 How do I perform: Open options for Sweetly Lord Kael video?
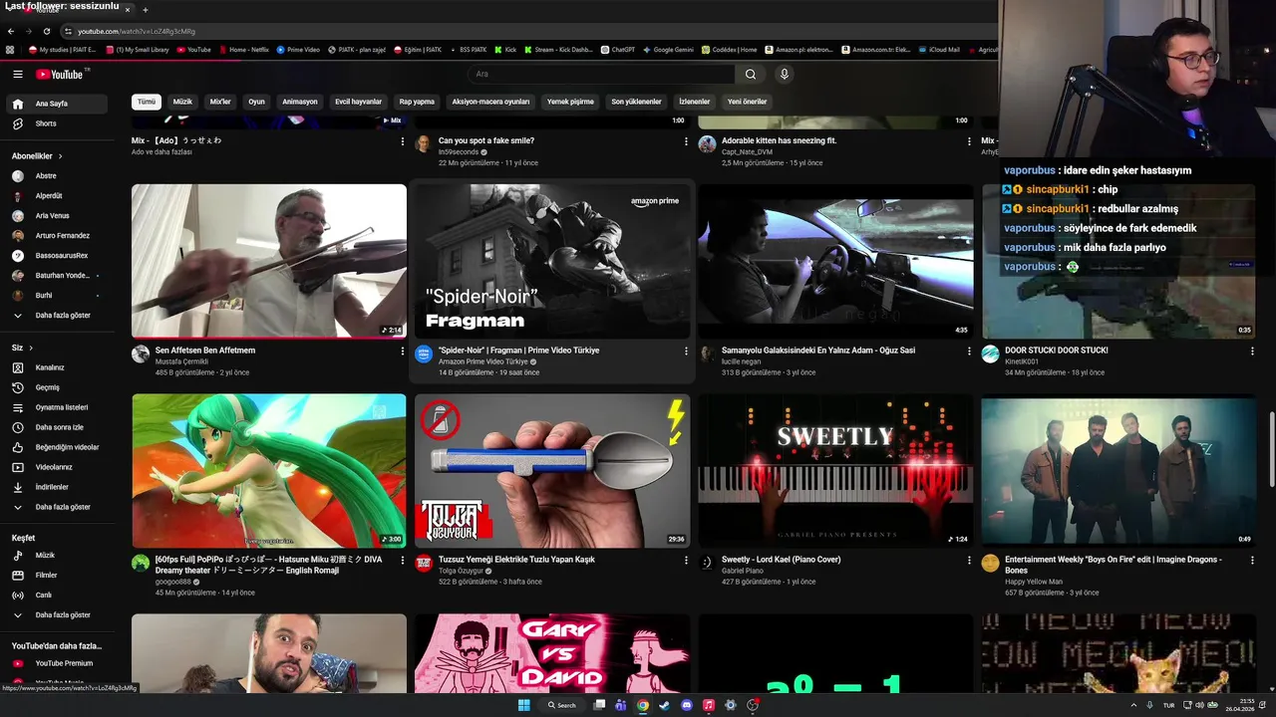coord(969,561)
